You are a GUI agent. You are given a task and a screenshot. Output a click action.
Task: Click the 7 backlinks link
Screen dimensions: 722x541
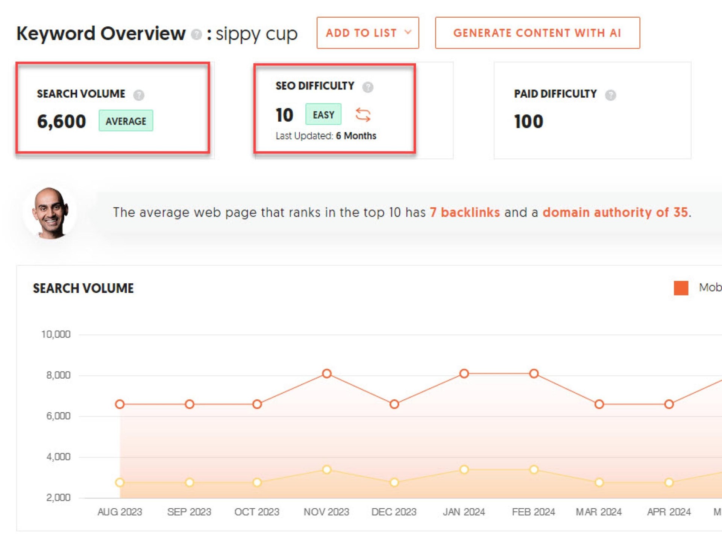point(465,212)
